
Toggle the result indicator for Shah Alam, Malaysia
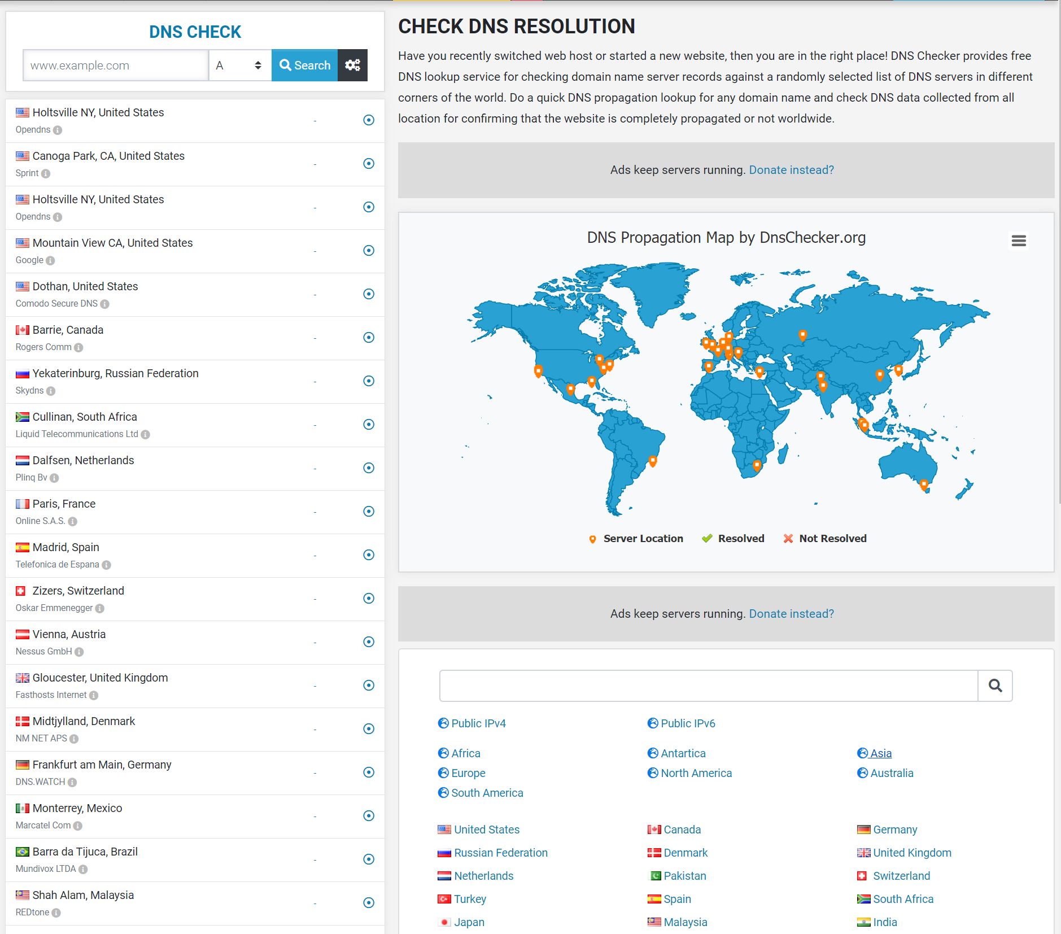pos(369,902)
